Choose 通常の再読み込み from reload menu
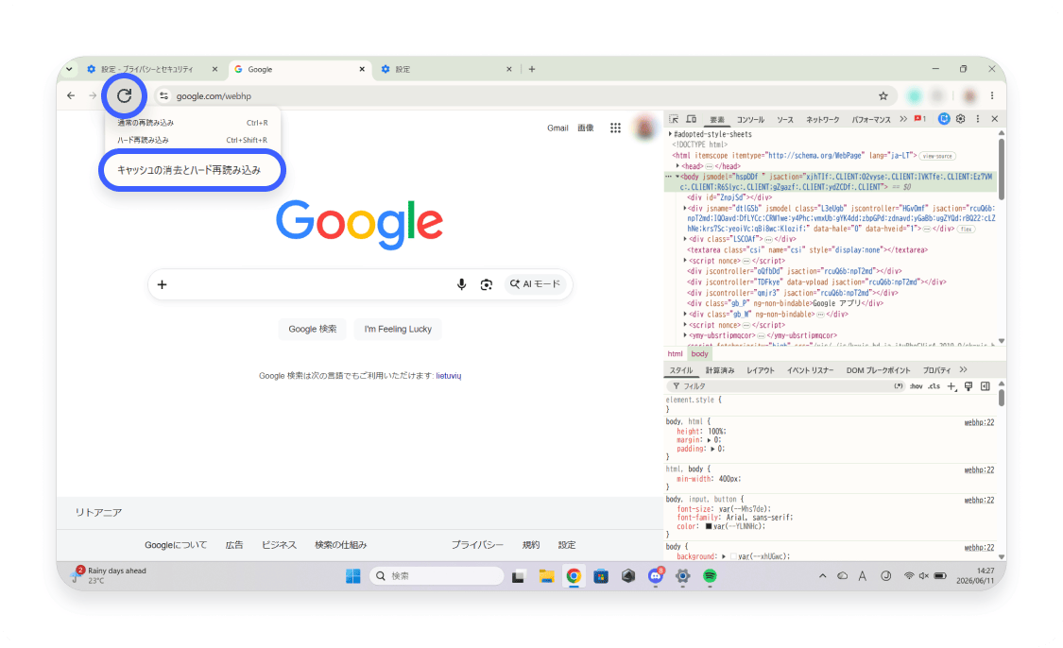 (x=193, y=123)
